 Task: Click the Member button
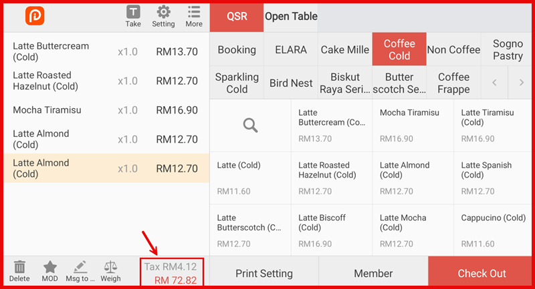click(x=373, y=273)
